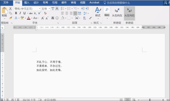This screenshot has width=170, height=101.
Task: Center align the text
Action: point(67,13)
